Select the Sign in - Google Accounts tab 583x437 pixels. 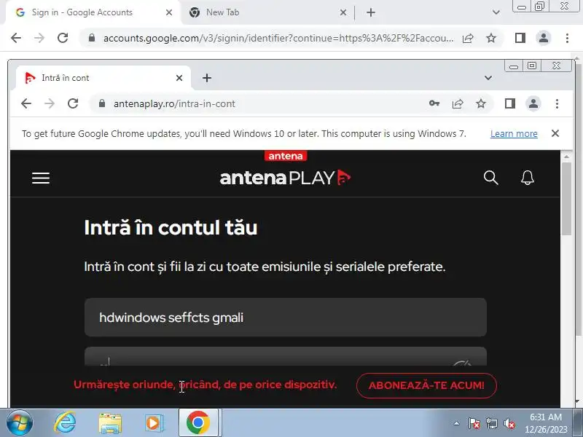(x=92, y=12)
